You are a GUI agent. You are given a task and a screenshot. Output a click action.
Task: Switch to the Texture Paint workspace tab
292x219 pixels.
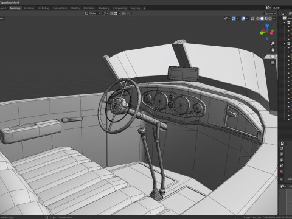coord(60,8)
